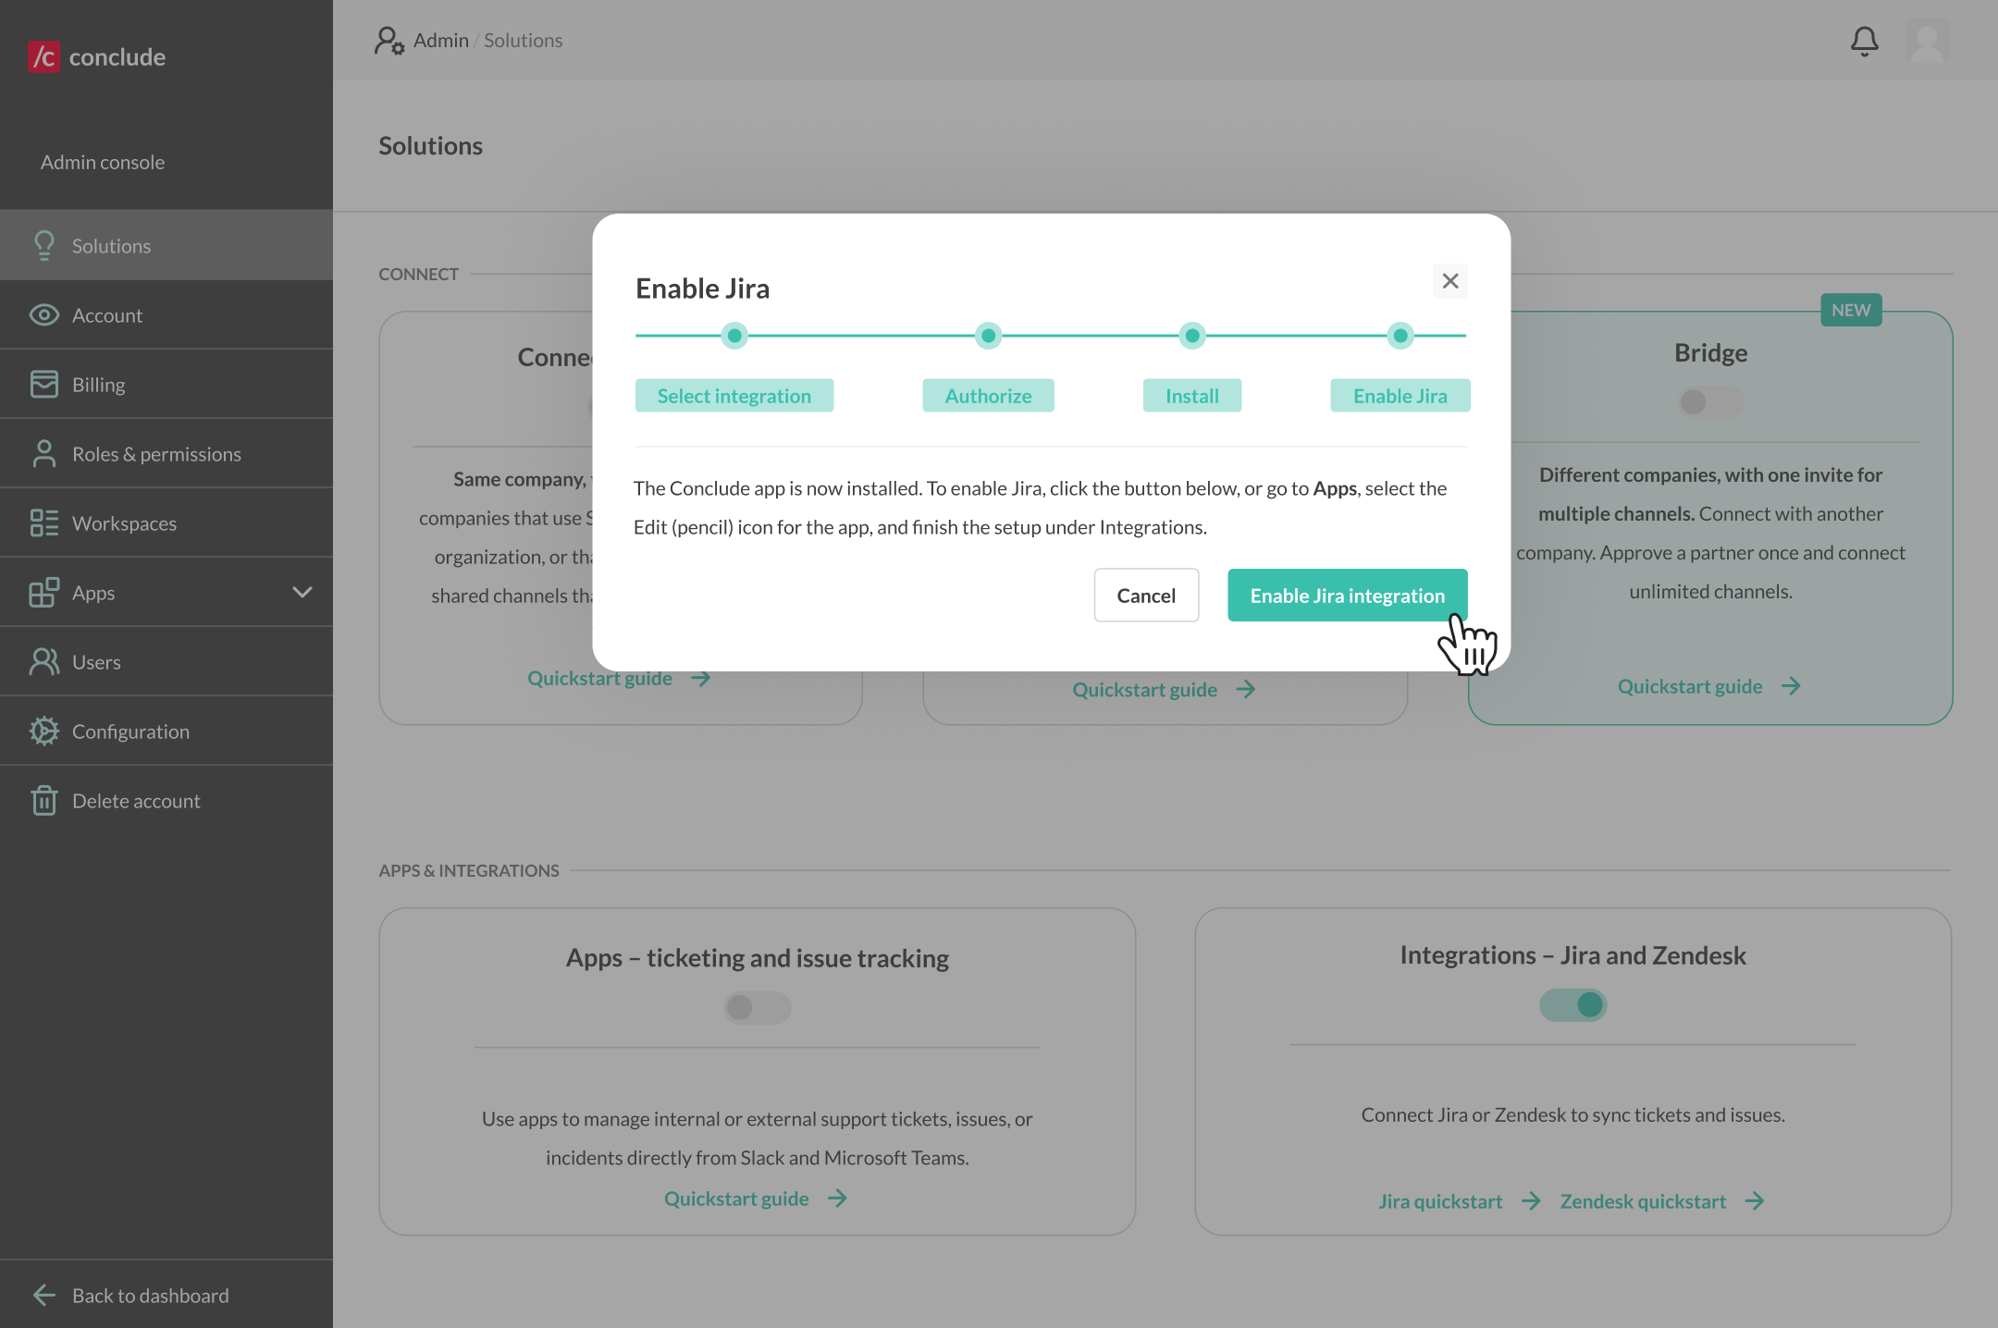Click the Select integration step dot
The height and width of the screenshot is (1328, 1998).
click(734, 335)
